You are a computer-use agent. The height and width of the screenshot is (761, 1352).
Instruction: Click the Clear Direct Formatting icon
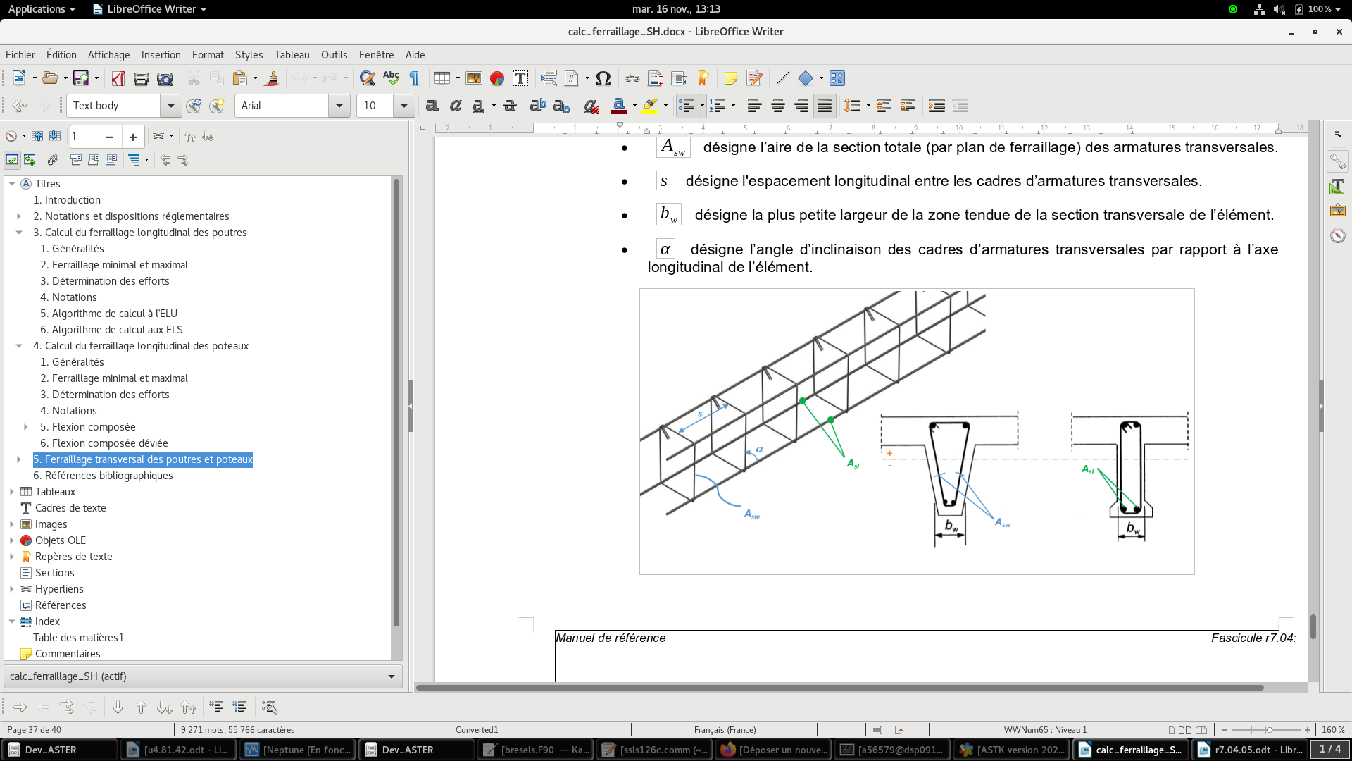click(x=591, y=106)
